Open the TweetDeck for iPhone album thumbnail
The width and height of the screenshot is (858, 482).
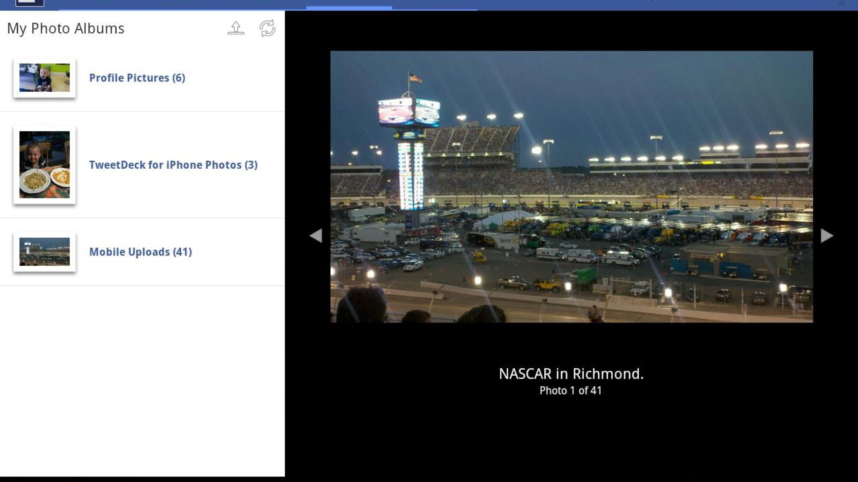44,165
